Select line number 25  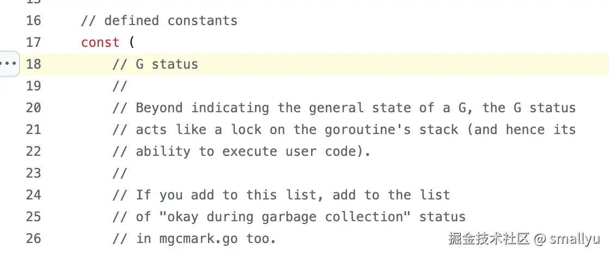[x=33, y=217]
